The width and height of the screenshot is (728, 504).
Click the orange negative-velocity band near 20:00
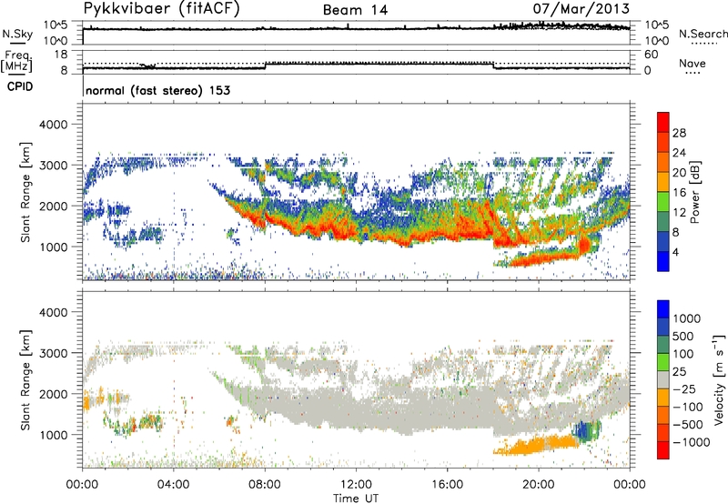click(x=536, y=446)
